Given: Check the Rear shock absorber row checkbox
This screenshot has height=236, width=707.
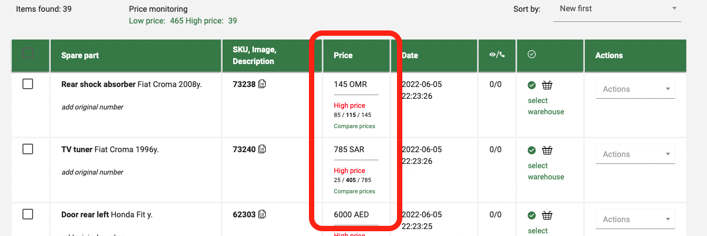Looking at the screenshot, I should (28, 84).
